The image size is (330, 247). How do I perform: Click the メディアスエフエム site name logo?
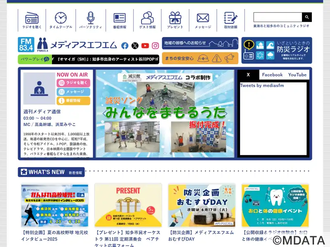click(x=77, y=45)
